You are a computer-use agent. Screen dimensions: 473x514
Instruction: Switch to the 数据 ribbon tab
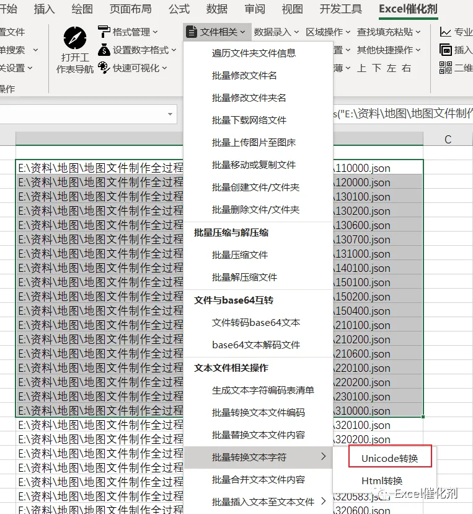[x=217, y=9]
